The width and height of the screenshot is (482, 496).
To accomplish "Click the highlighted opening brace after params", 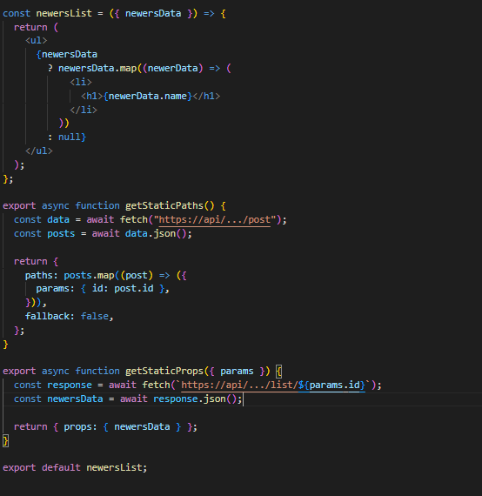I will click(x=278, y=371).
